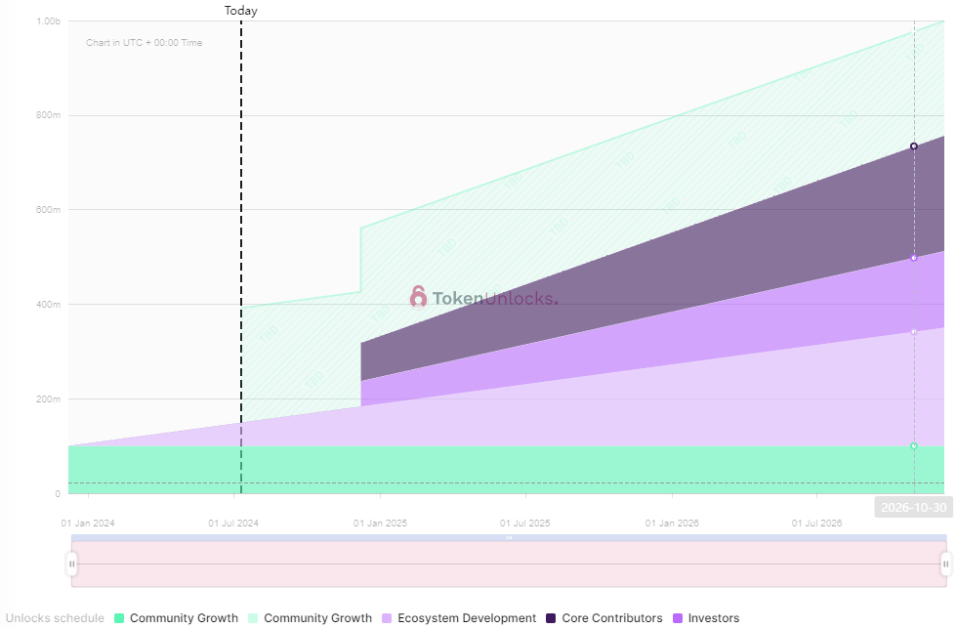The image size is (957, 629).
Task: Toggle the Investors legend entry
Action: click(x=706, y=618)
